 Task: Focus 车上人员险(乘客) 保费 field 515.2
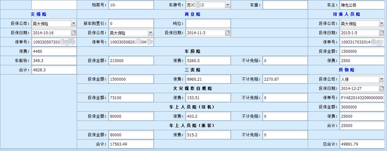coord(208,135)
